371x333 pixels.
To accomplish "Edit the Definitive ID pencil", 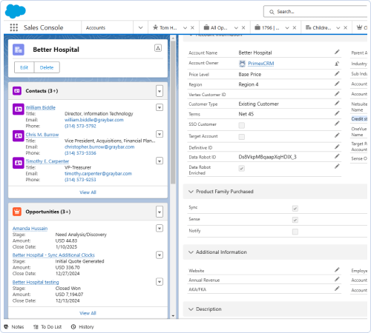I will 337,147.
